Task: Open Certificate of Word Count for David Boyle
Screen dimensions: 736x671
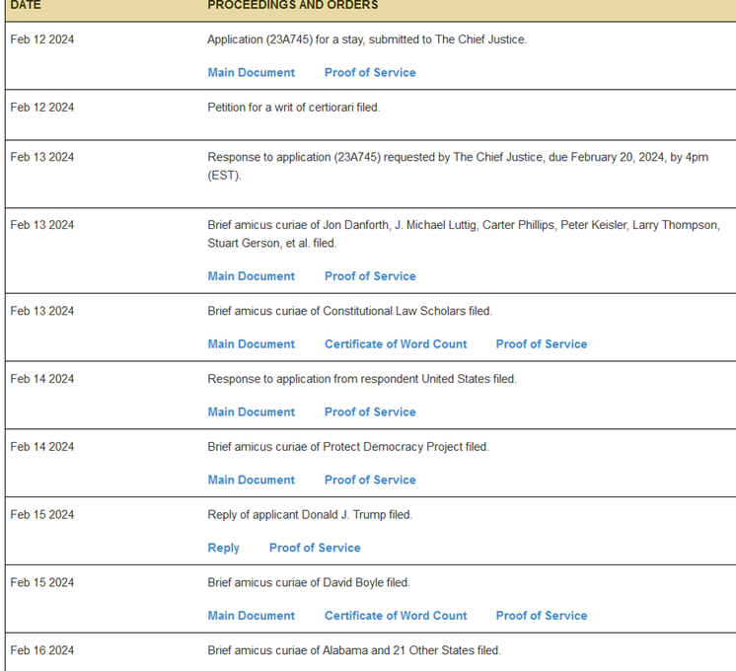Action: pyautogui.click(x=396, y=616)
